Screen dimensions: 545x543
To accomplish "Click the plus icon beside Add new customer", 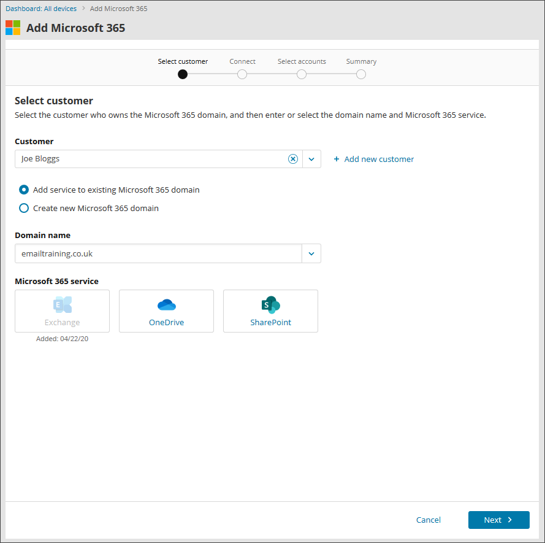I will coord(337,159).
